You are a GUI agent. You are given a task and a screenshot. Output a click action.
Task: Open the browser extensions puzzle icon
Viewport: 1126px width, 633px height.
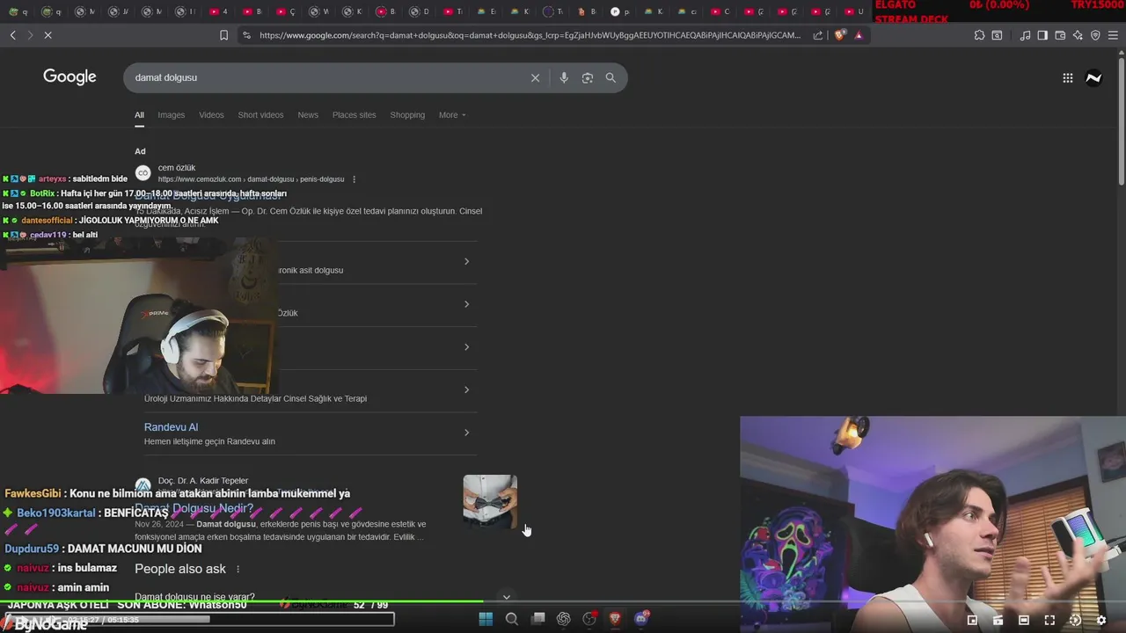point(979,35)
